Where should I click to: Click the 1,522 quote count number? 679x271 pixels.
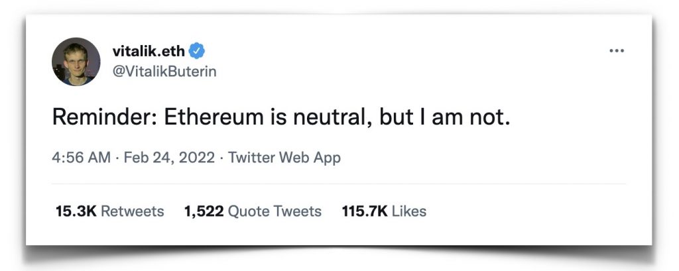(204, 211)
